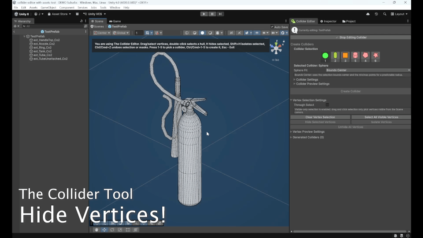This screenshot has width=423, height=238.
Task: Open Unity cloud services icon
Action: pyautogui.click(x=367, y=14)
